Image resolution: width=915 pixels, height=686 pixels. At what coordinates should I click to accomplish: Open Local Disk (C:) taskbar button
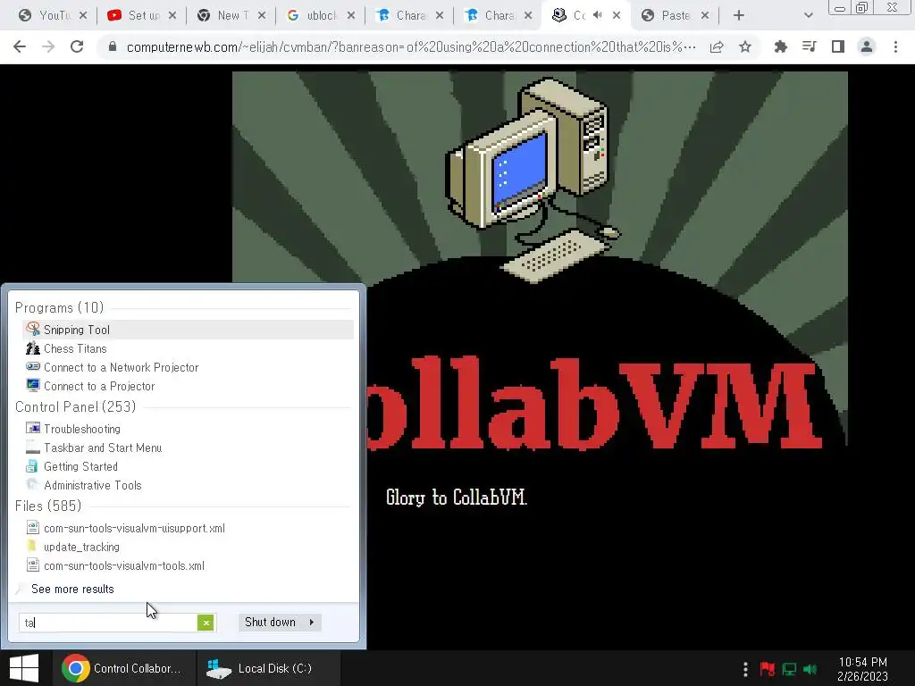[x=268, y=668]
